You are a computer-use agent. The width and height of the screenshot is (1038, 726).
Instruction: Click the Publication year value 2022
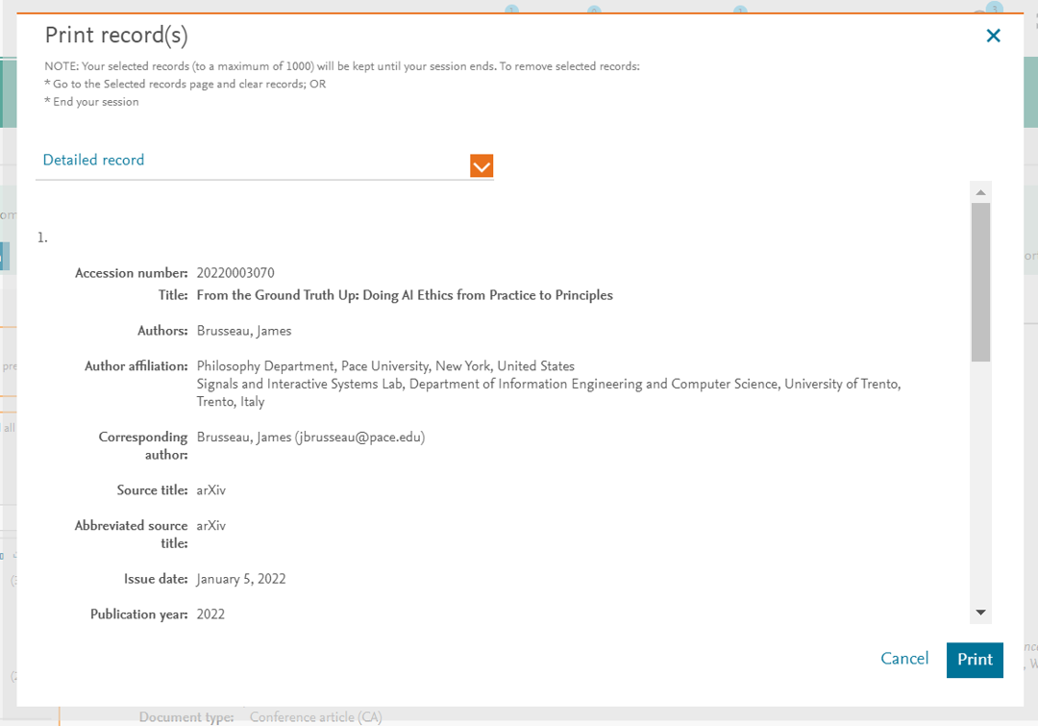click(x=210, y=614)
